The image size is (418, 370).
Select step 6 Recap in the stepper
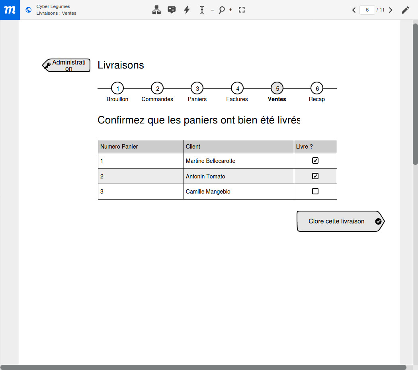317,88
